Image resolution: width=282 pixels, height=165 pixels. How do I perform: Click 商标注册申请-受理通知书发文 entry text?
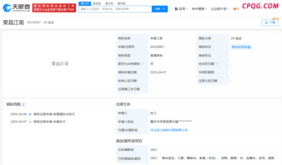[54, 114]
